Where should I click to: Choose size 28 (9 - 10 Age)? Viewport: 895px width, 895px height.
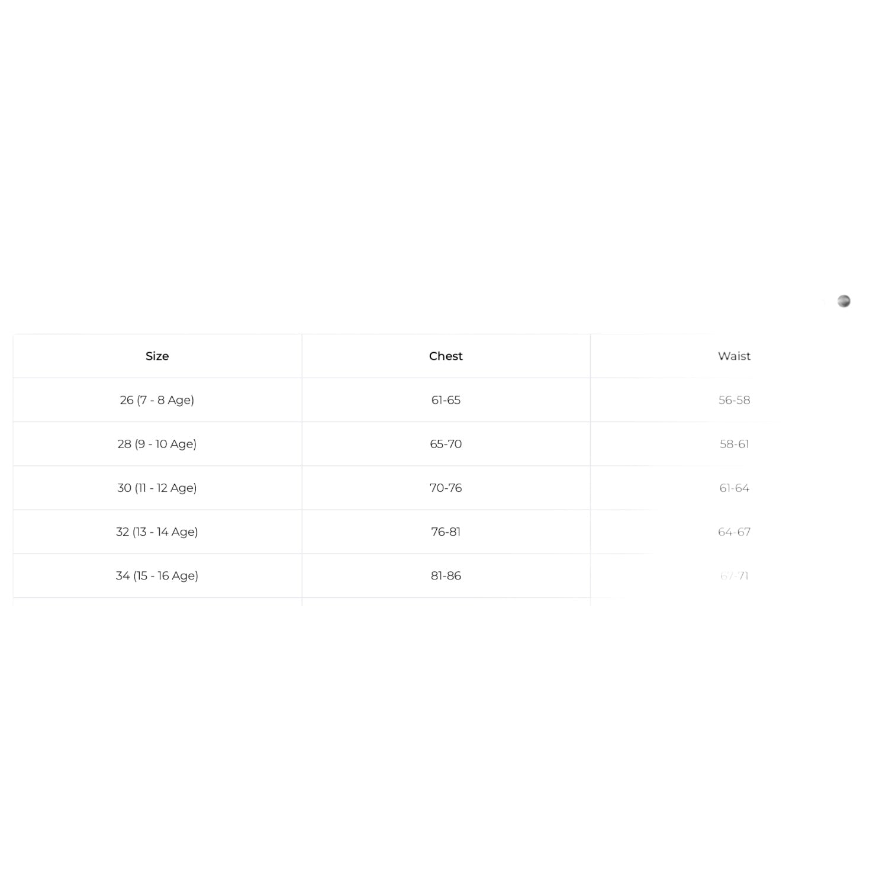157,444
